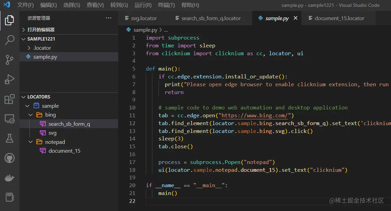Switch to the document_15.locator tab

click(x=338, y=18)
